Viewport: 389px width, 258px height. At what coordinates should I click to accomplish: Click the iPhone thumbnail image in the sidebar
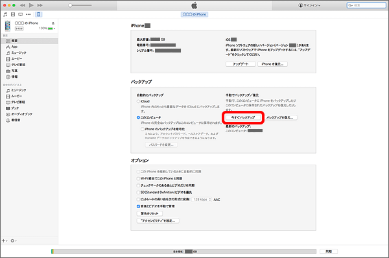(8, 26)
